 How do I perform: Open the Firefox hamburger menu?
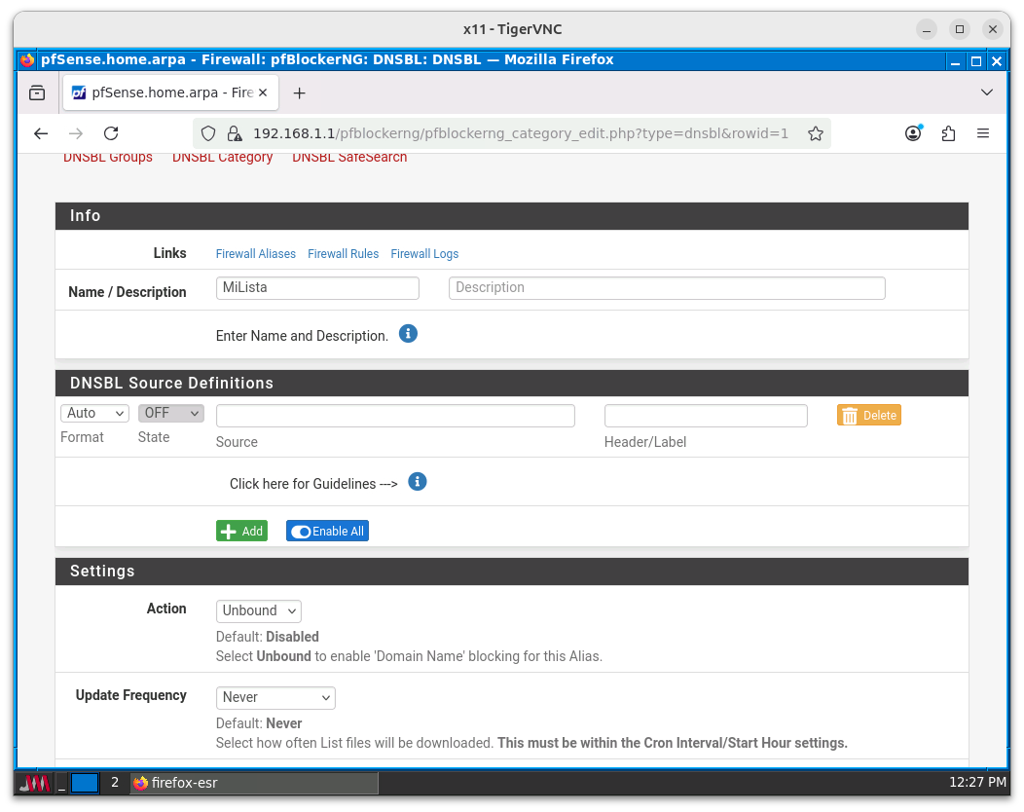coord(983,134)
